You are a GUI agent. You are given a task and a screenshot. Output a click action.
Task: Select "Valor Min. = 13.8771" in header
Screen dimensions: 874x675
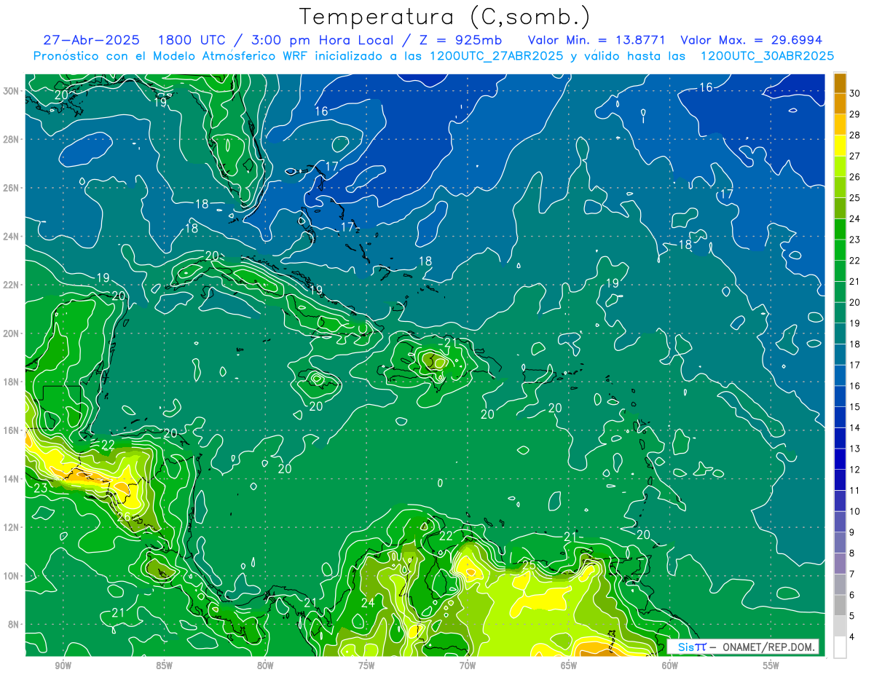(x=597, y=40)
